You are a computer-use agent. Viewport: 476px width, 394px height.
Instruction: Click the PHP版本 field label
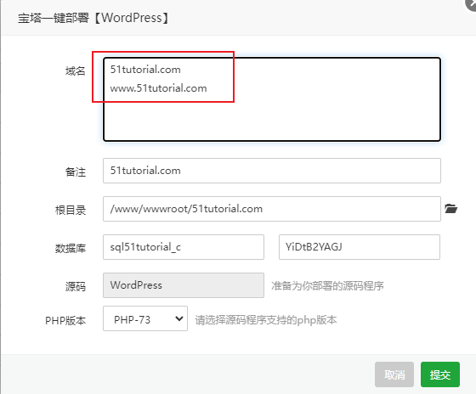click(65, 320)
